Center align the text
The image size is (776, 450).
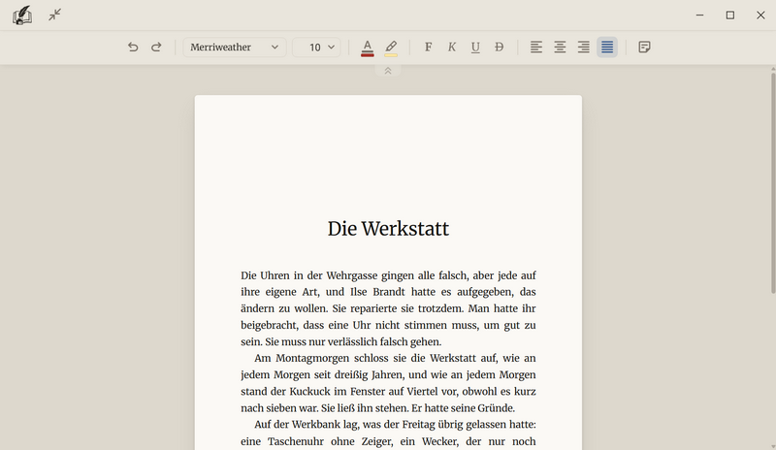560,47
